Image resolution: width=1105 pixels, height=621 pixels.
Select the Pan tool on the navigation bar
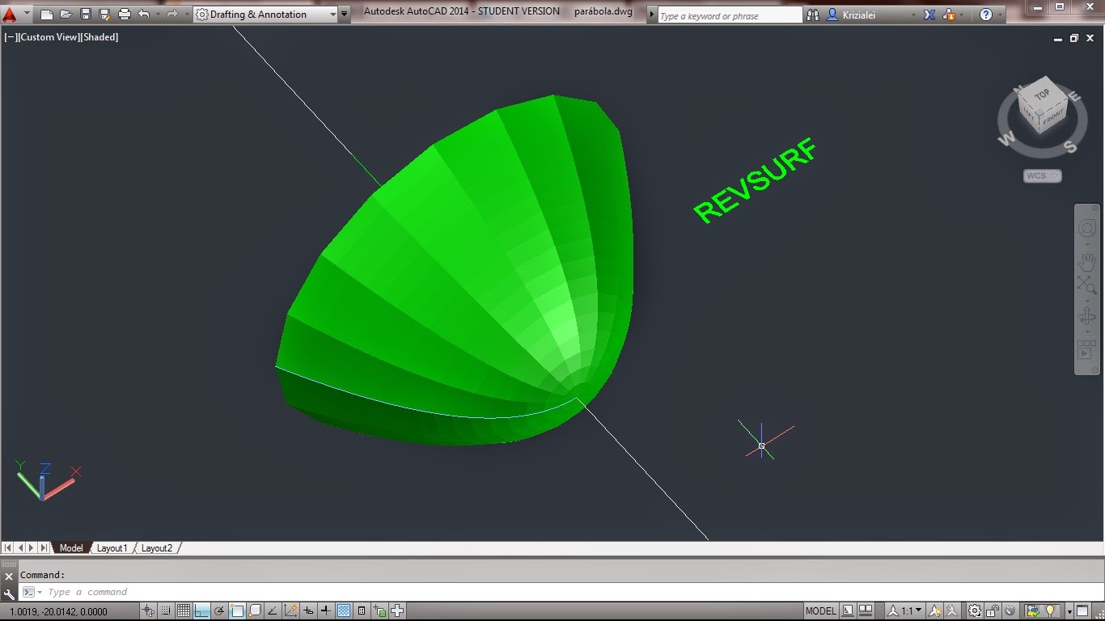(1086, 260)
